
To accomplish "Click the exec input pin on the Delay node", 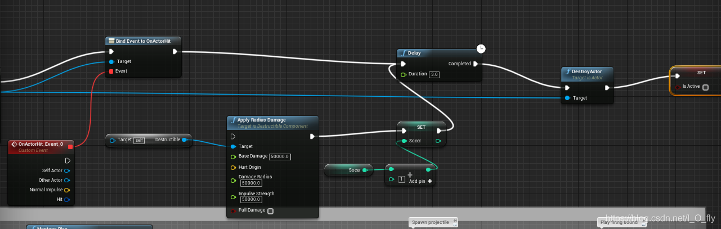I will pos(403,64).
